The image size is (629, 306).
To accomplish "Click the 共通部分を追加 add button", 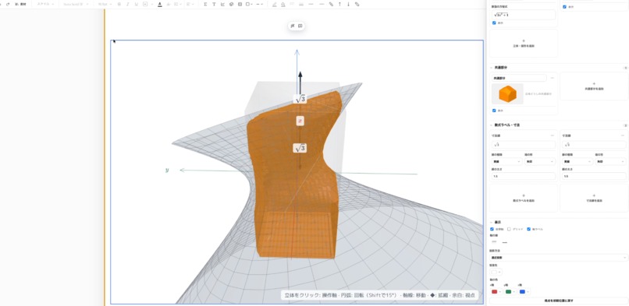I will pos(594,86).
